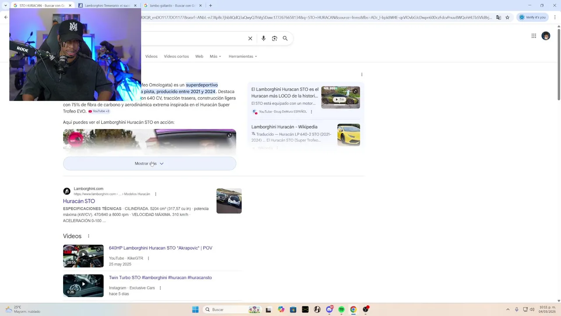Open options next to Videos heading
561x316 pixels.
click(x=89, y=236)
